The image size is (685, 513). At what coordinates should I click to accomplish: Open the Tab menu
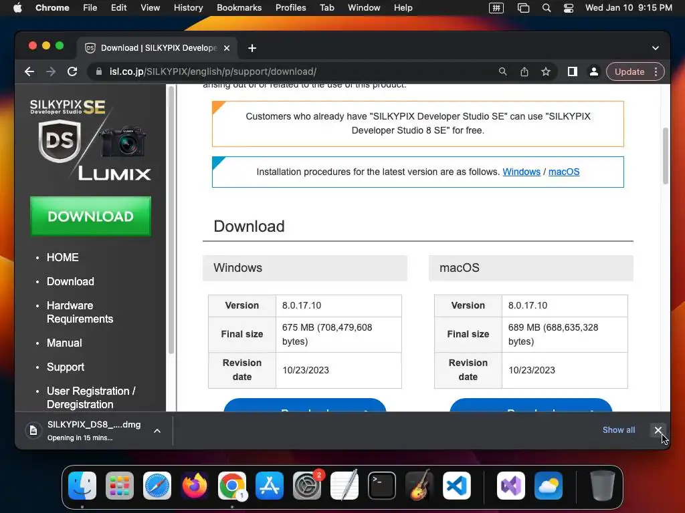click(326, 8)
